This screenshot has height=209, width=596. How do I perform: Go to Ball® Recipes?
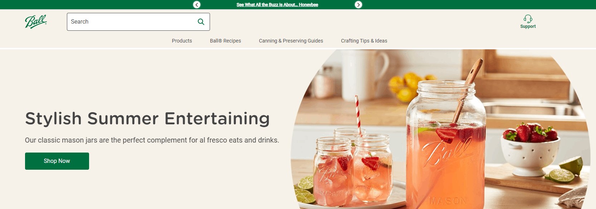point(225,41)
